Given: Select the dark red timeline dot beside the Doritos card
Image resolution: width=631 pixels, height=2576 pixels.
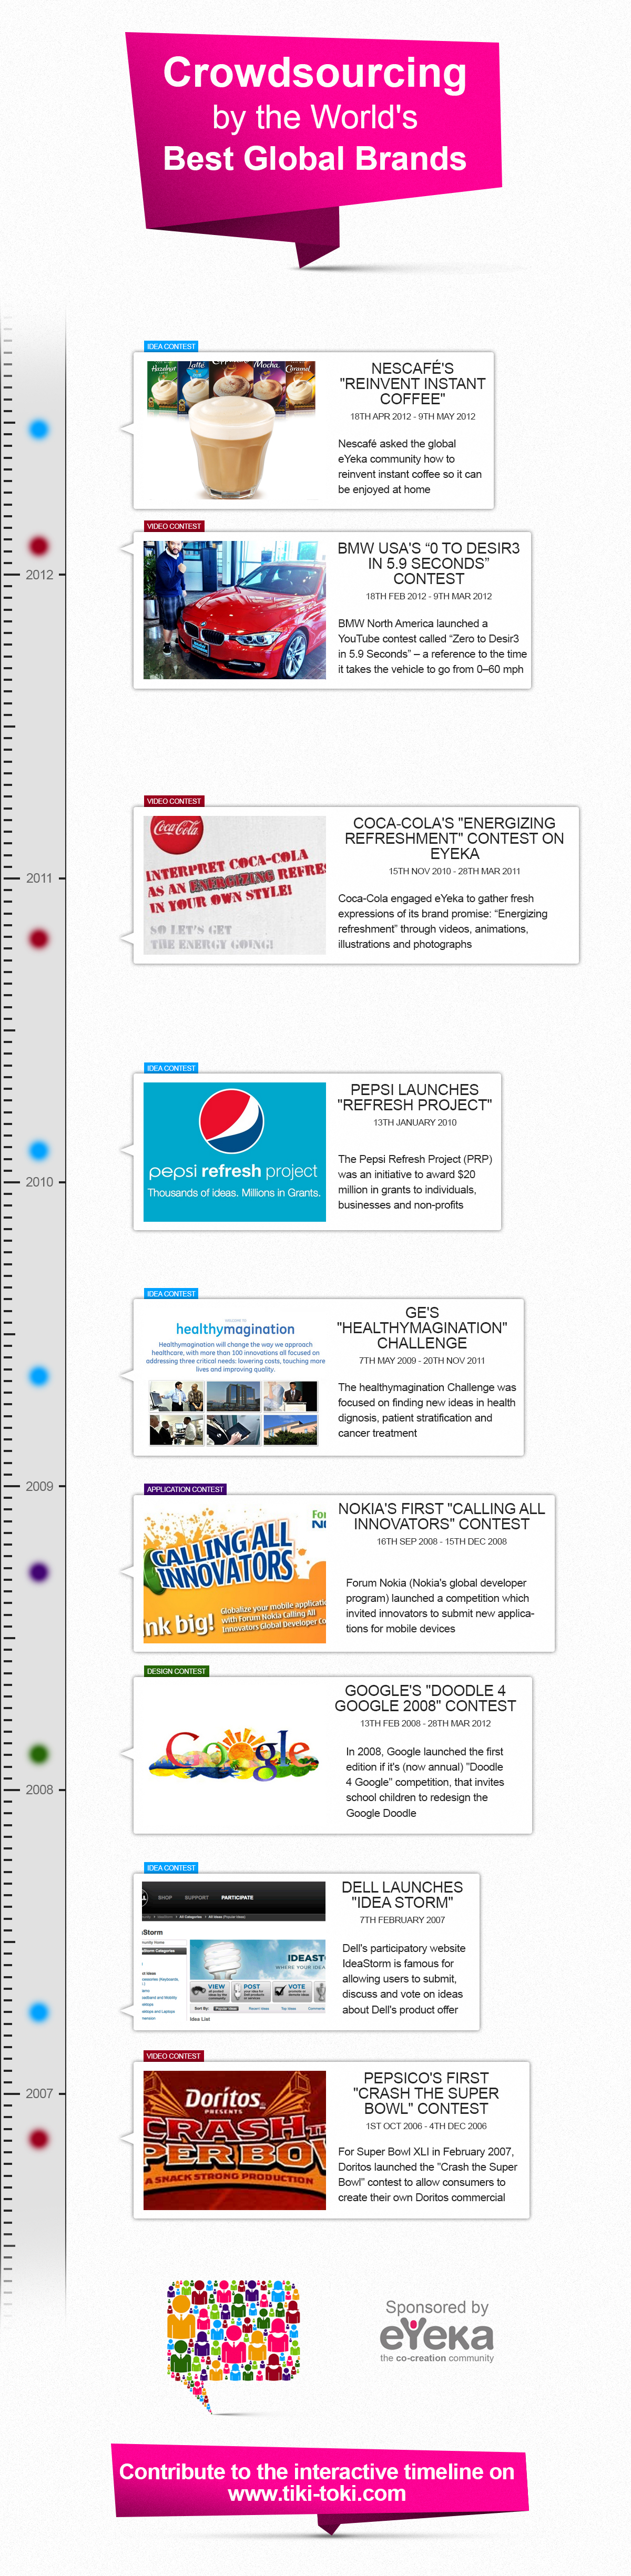Looking at the screenshot, I should [x=39, y=2139].
